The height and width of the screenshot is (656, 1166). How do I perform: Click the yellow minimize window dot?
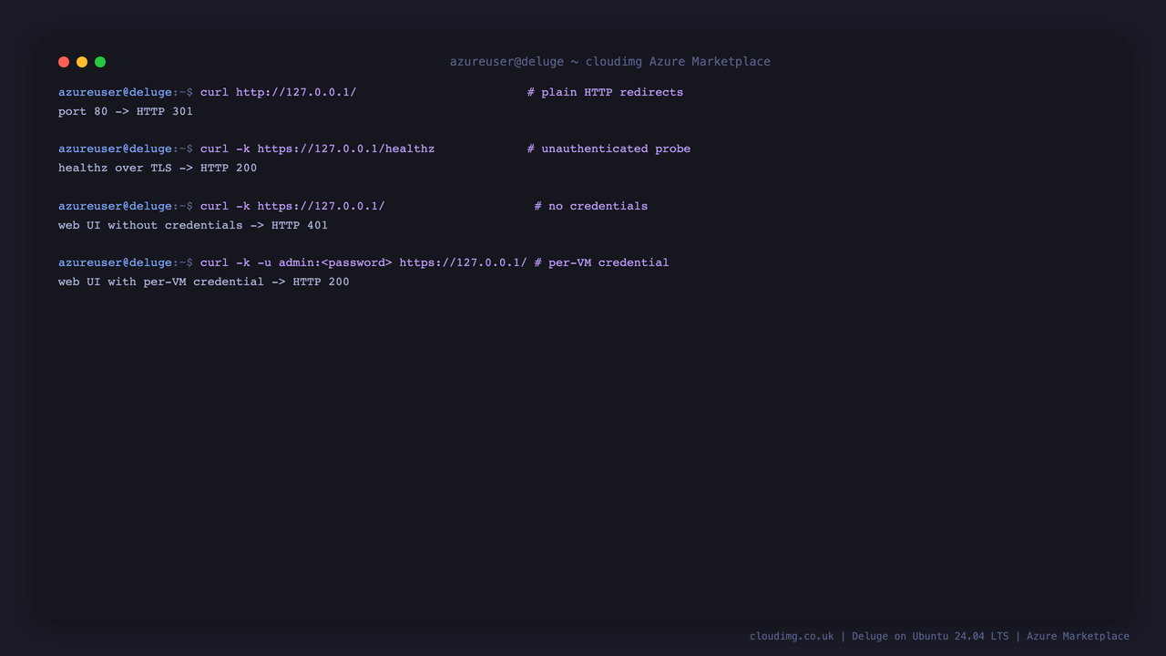[x=82, y=62]
